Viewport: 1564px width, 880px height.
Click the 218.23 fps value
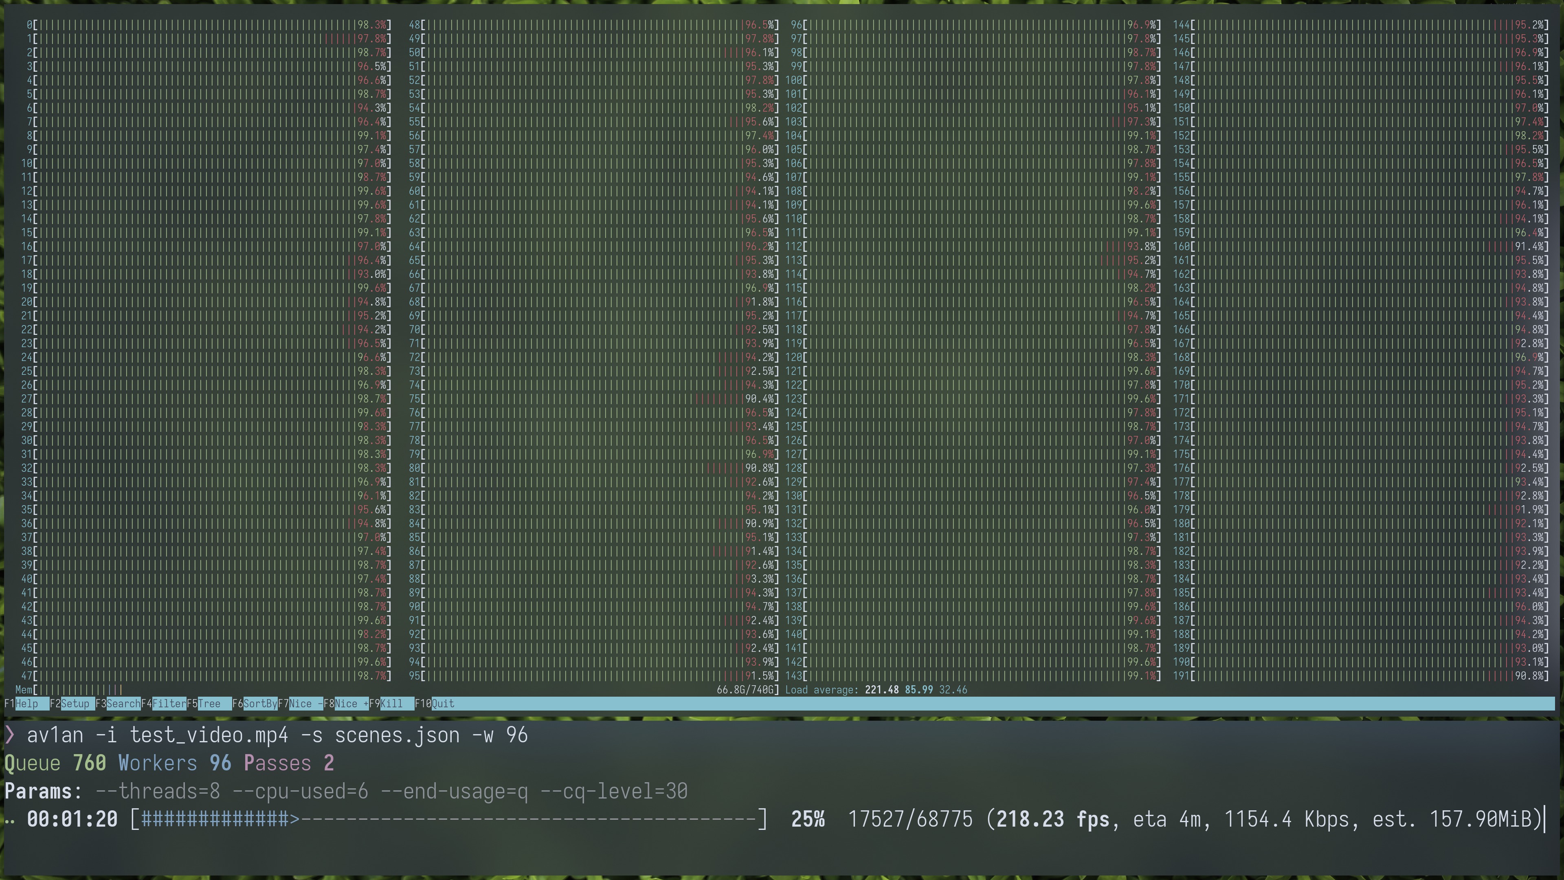pos(1053,819)
